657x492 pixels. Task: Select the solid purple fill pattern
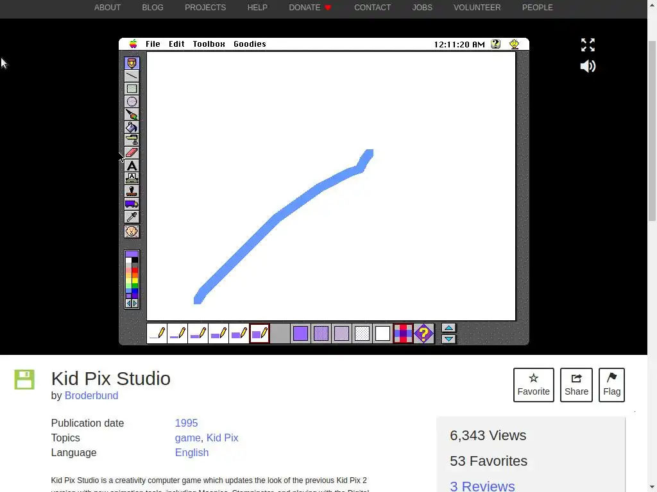pos(300,333)
